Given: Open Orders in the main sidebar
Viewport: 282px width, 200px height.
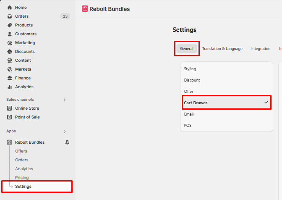Looking at the screenshot, I should [22, 16].
